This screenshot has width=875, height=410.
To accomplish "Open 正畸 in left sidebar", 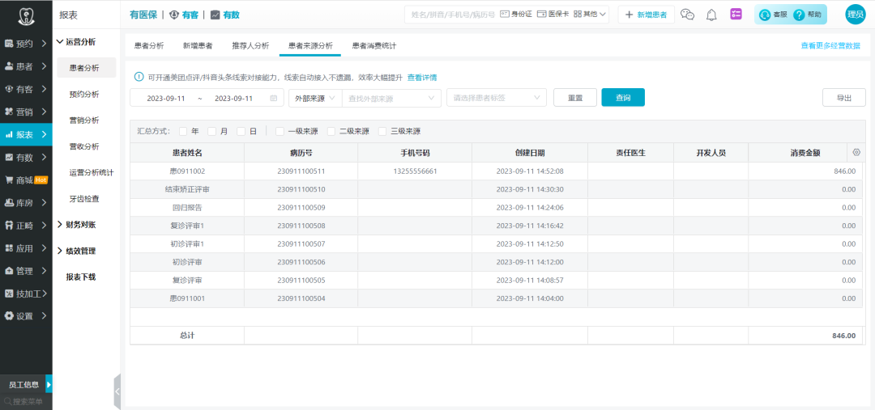I will [x=26, y=226].
